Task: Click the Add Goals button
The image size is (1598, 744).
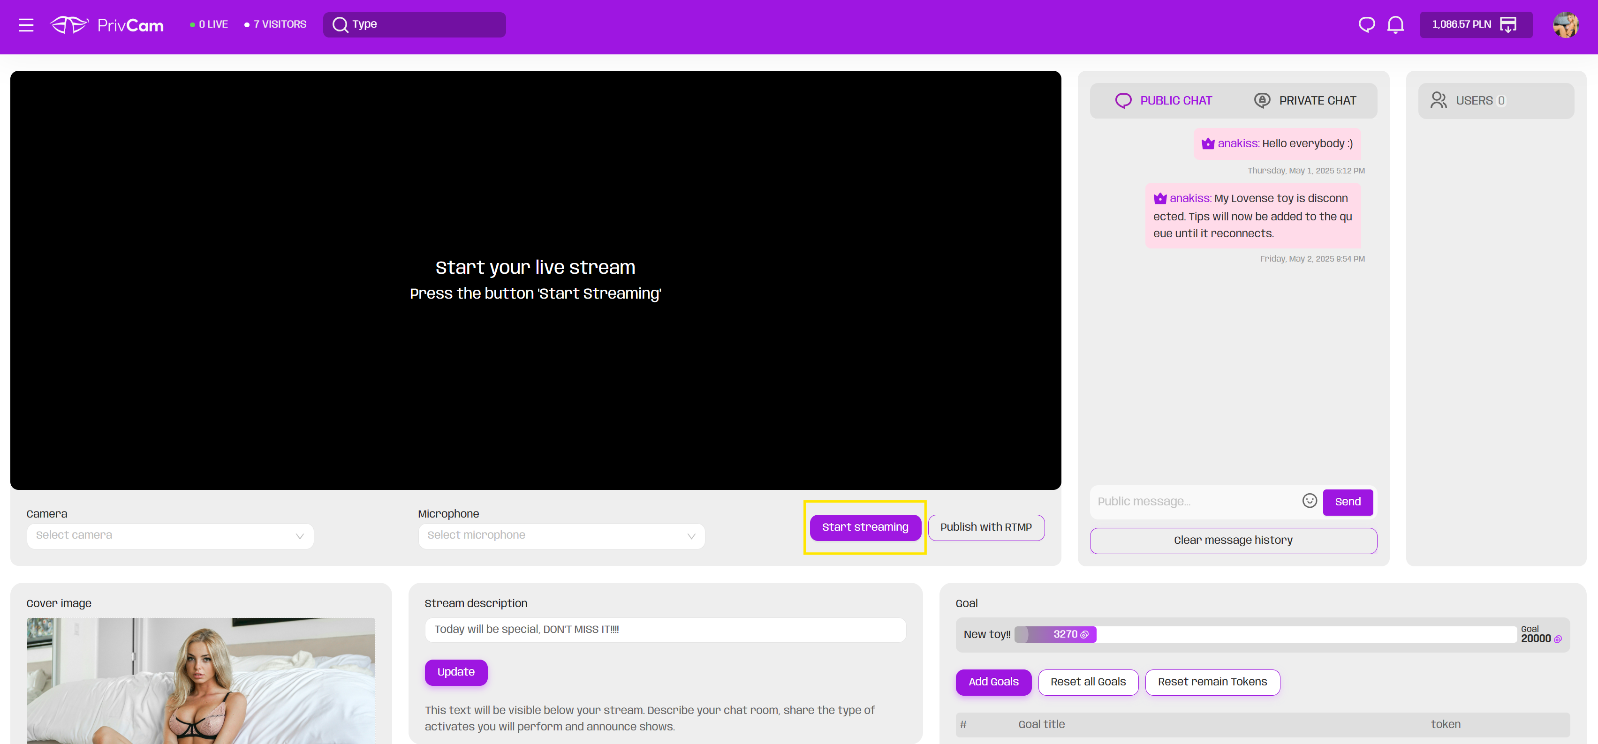Action: click(993, 682)
